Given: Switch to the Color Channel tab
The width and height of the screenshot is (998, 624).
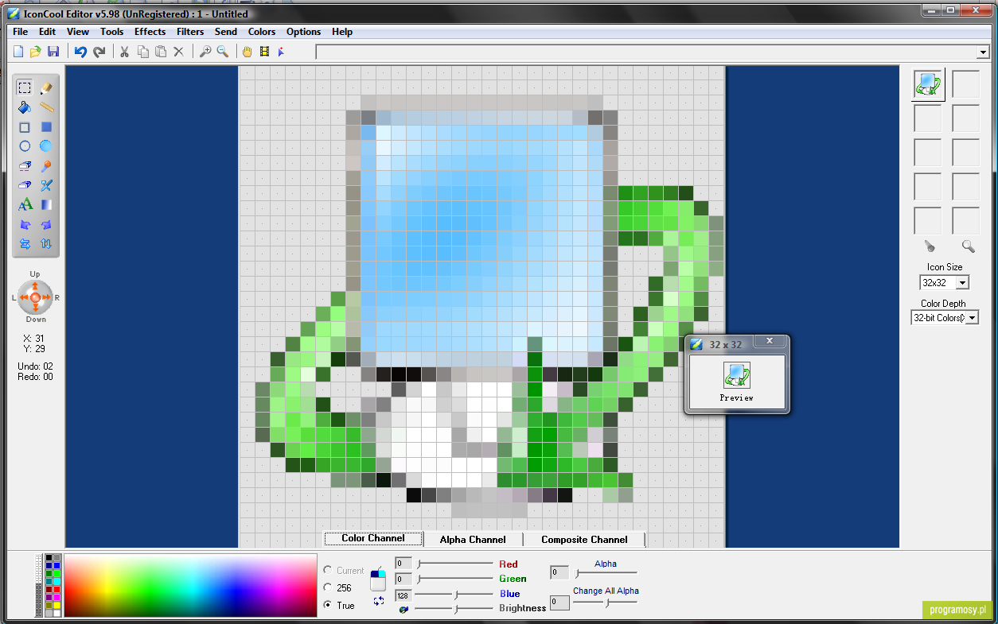Looking at the screenshot, I should pyautogui.click(x=373, y=539).
